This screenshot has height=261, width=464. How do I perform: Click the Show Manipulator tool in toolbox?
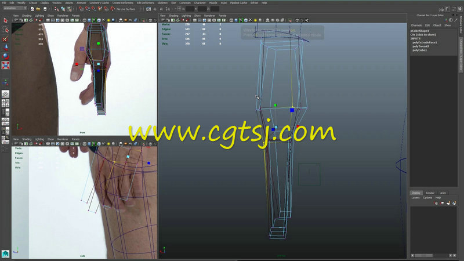5,82
